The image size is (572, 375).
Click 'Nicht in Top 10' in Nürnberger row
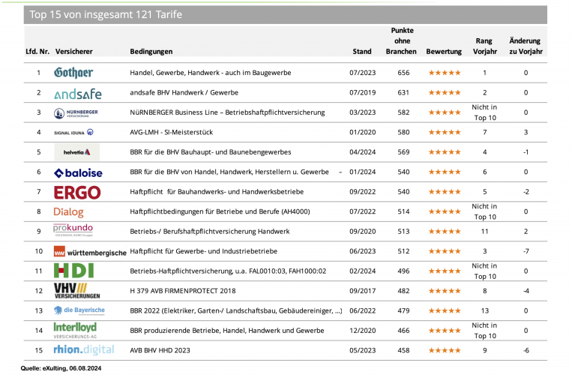[484, 112]
